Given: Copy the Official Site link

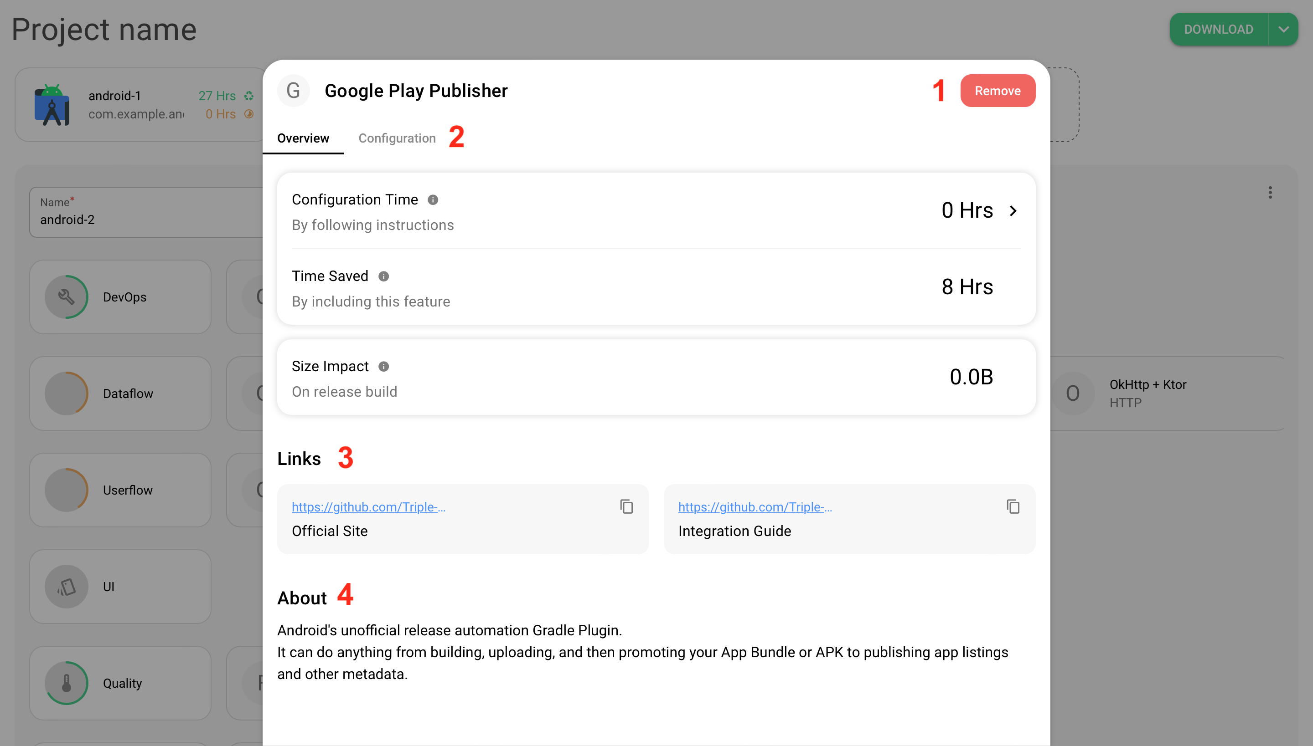Looking at the screenshot, I should point(626,507).
